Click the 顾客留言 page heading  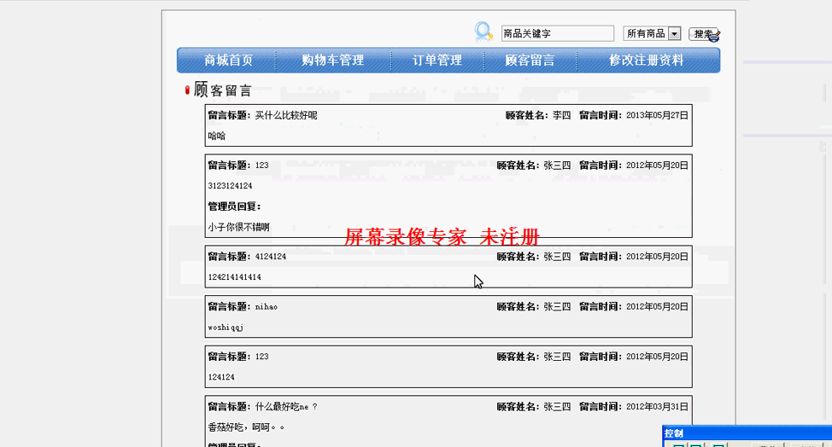[222, 90]
